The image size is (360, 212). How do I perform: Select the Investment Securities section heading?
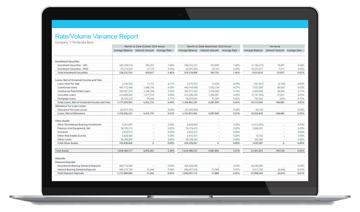tap(68, 61)
